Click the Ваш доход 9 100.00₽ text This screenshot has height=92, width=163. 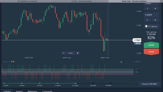pos(151,33)
